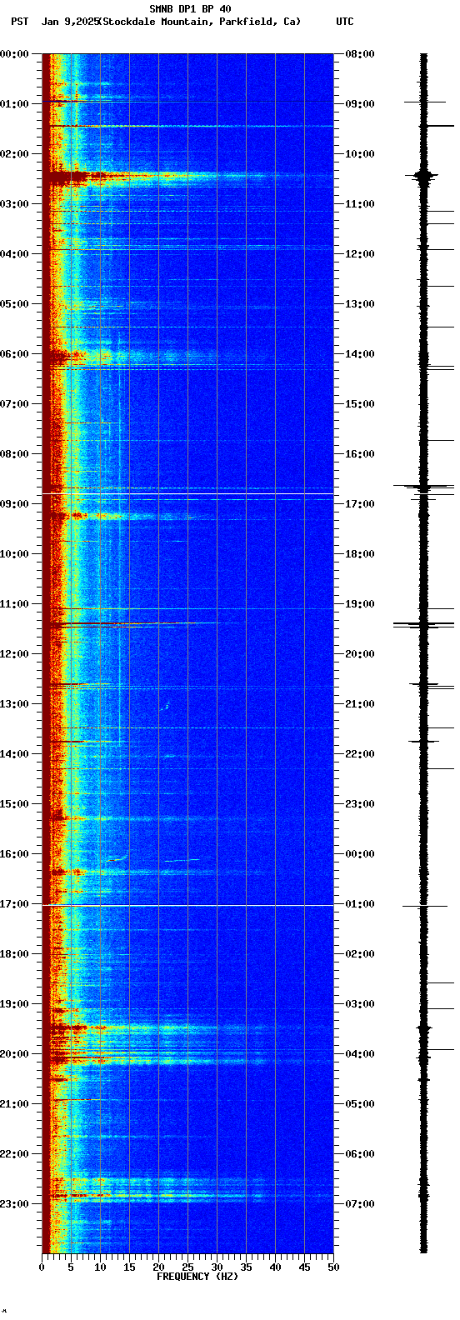
Task: Select the 12:00 PST time label
Action: coord(14,654)
